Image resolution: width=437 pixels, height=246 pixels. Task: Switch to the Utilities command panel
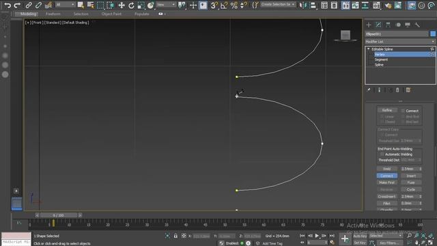coord(417,25)
